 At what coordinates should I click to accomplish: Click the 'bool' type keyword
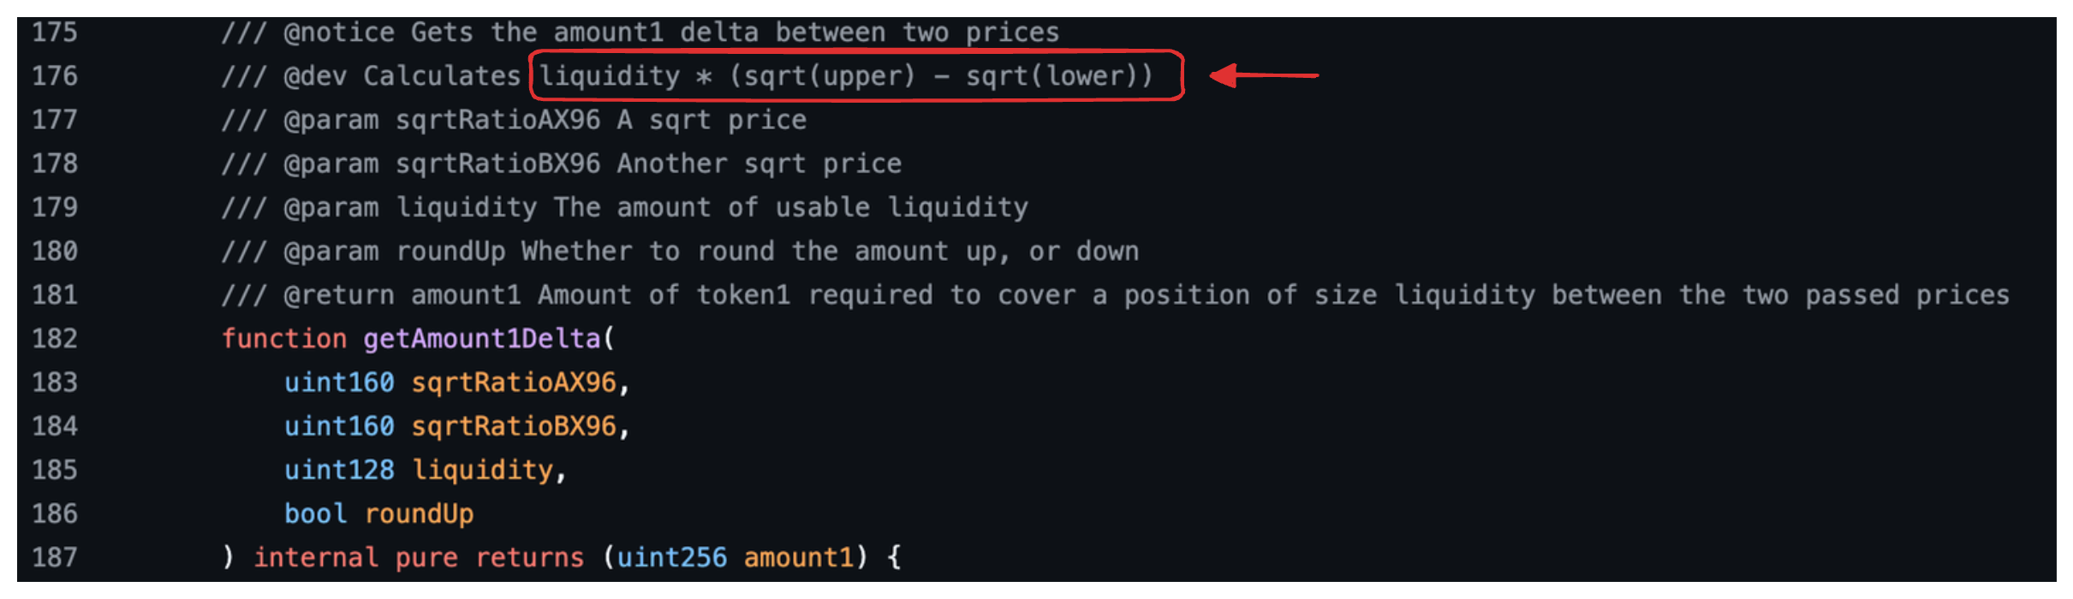tap(315, 513)
